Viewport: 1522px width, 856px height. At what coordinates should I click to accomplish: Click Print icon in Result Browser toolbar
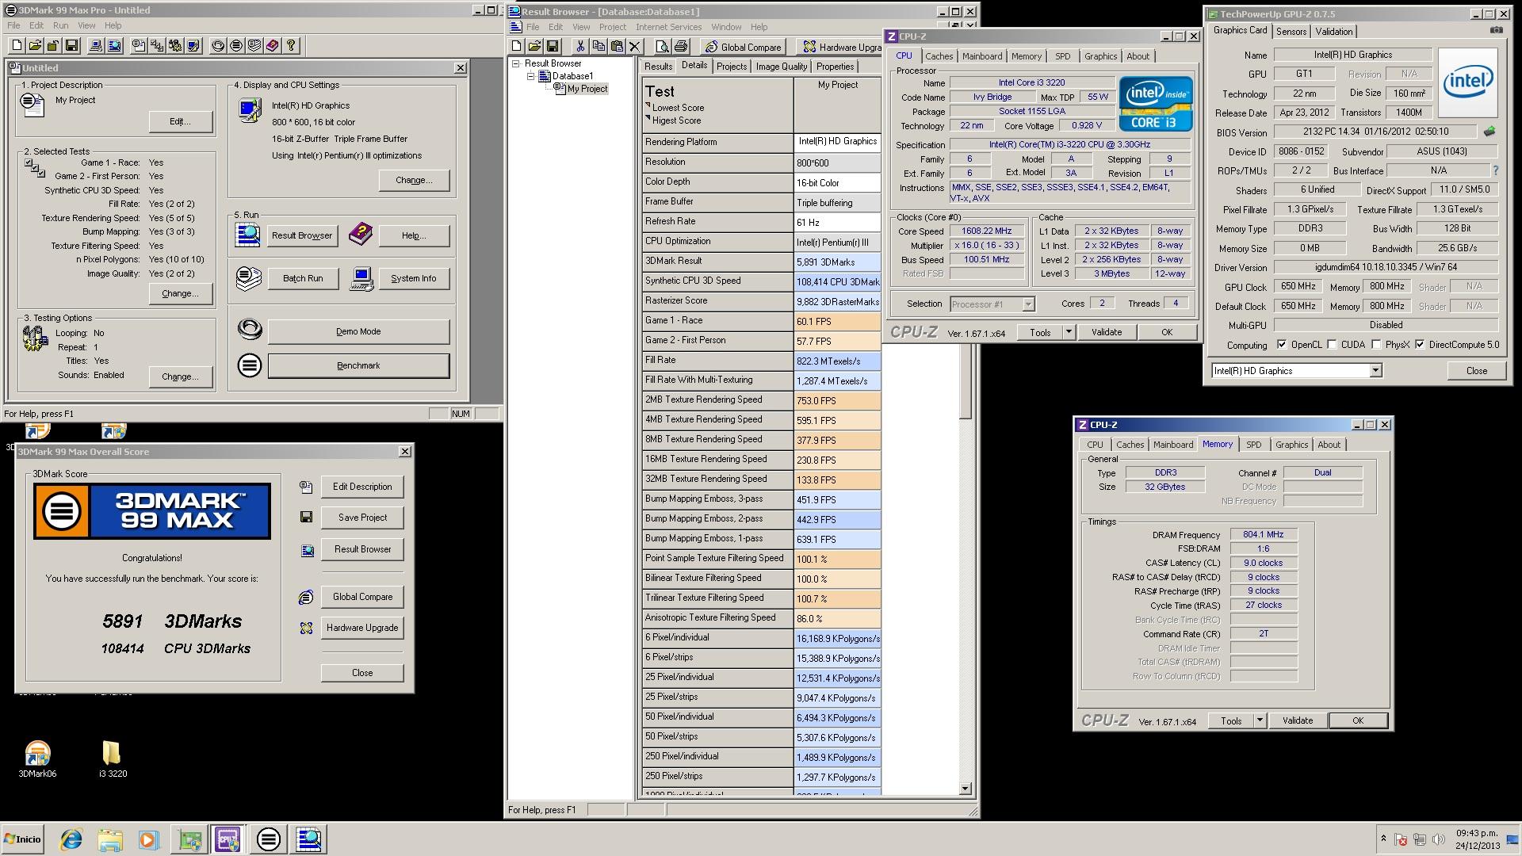coord(681,47)
